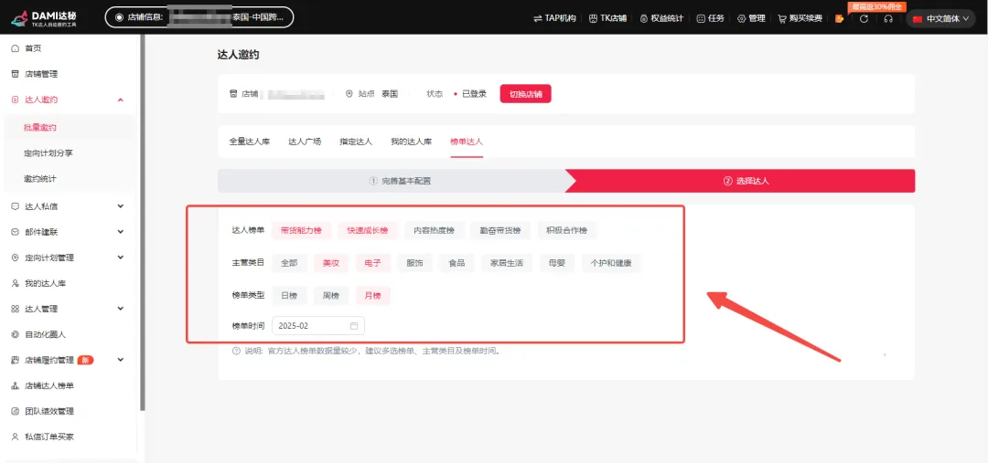Toggle the 母婴 category chip
This screenshot has width=988, height=463.
557,263
